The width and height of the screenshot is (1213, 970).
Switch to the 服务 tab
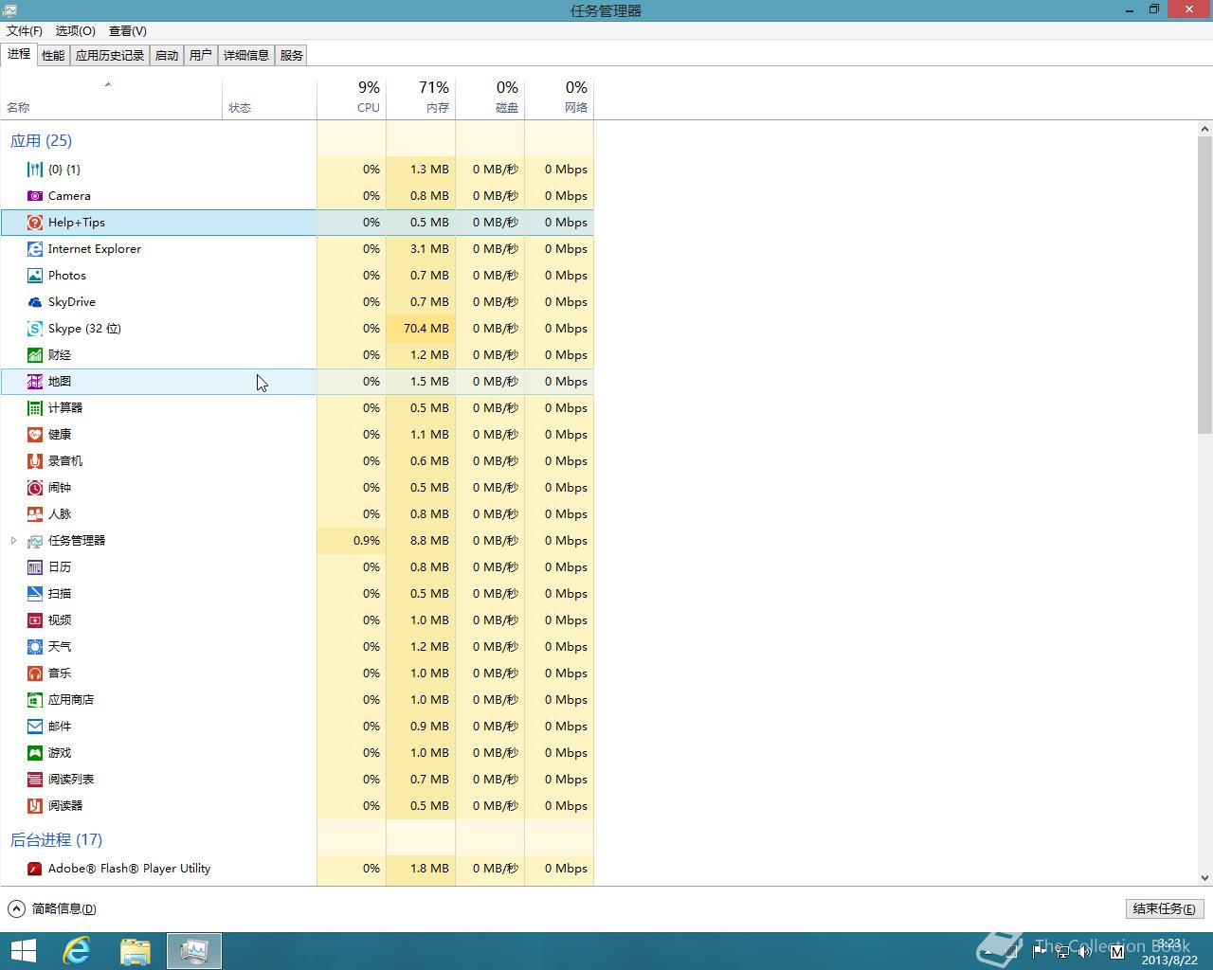pos(292,56)
